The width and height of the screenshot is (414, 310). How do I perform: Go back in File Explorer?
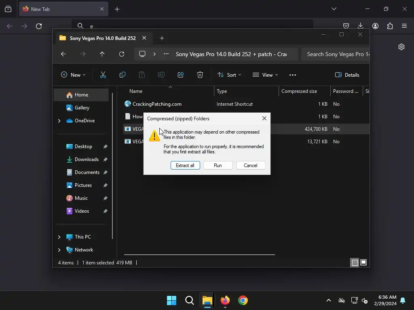coord(63,54)
